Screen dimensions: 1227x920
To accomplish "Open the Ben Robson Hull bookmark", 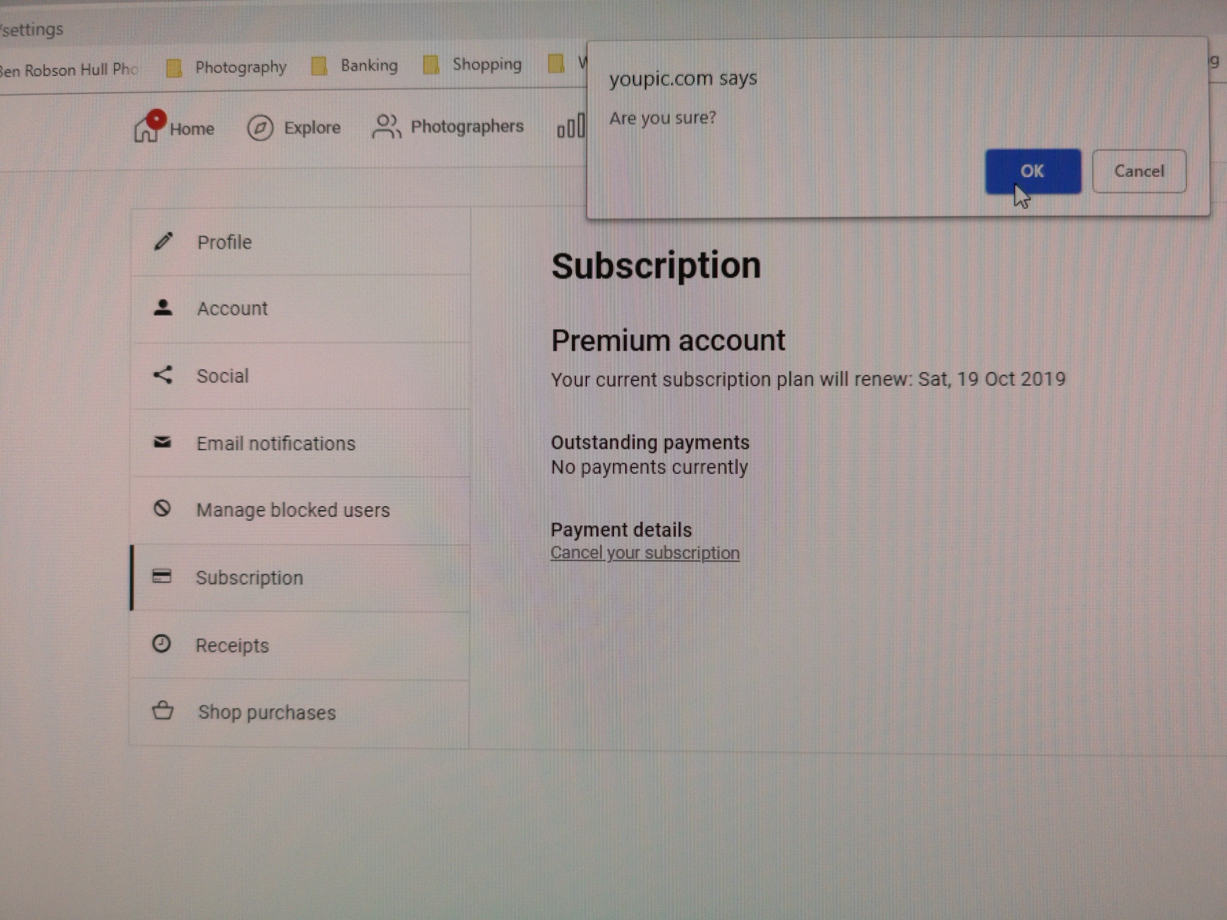I will 67,70.
